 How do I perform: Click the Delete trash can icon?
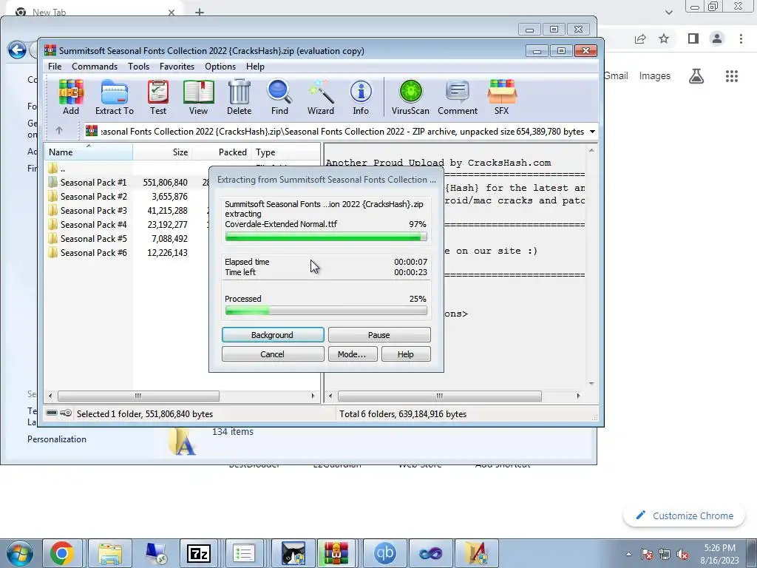pyautogui.click(x=239, y=97)
